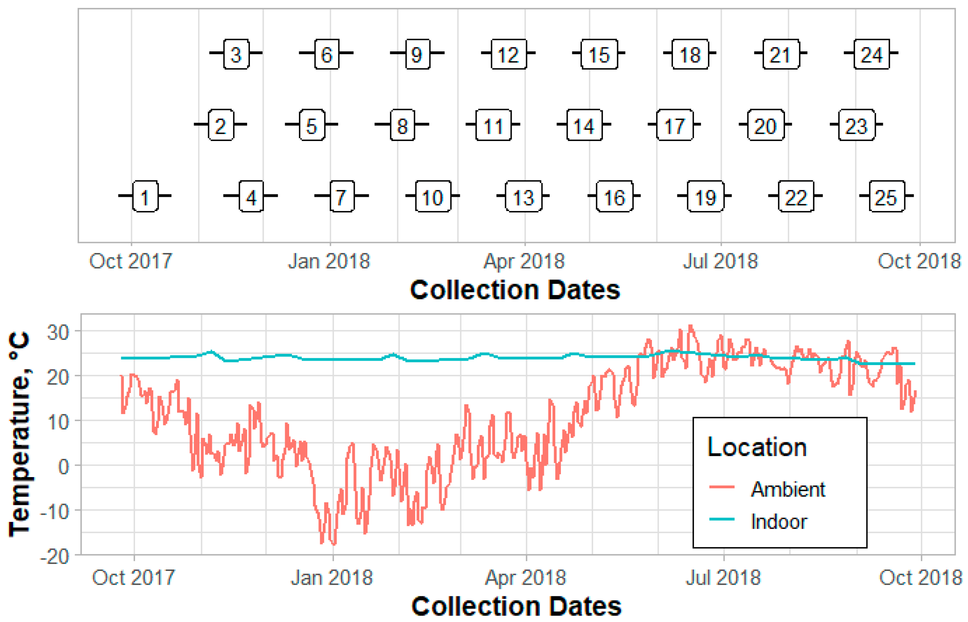Screen dimensions: 968x622
Task: Select period box 21
Action: coord(781,54)
